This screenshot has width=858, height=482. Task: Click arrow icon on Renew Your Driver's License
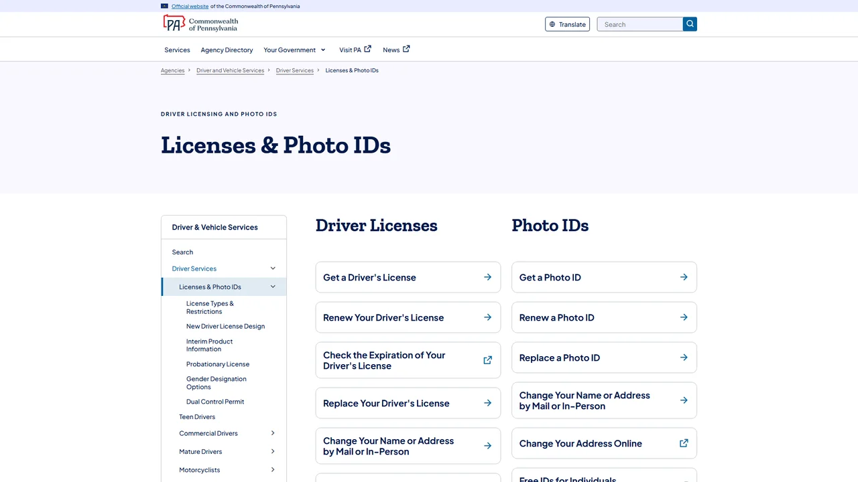[x=487, y=317]
